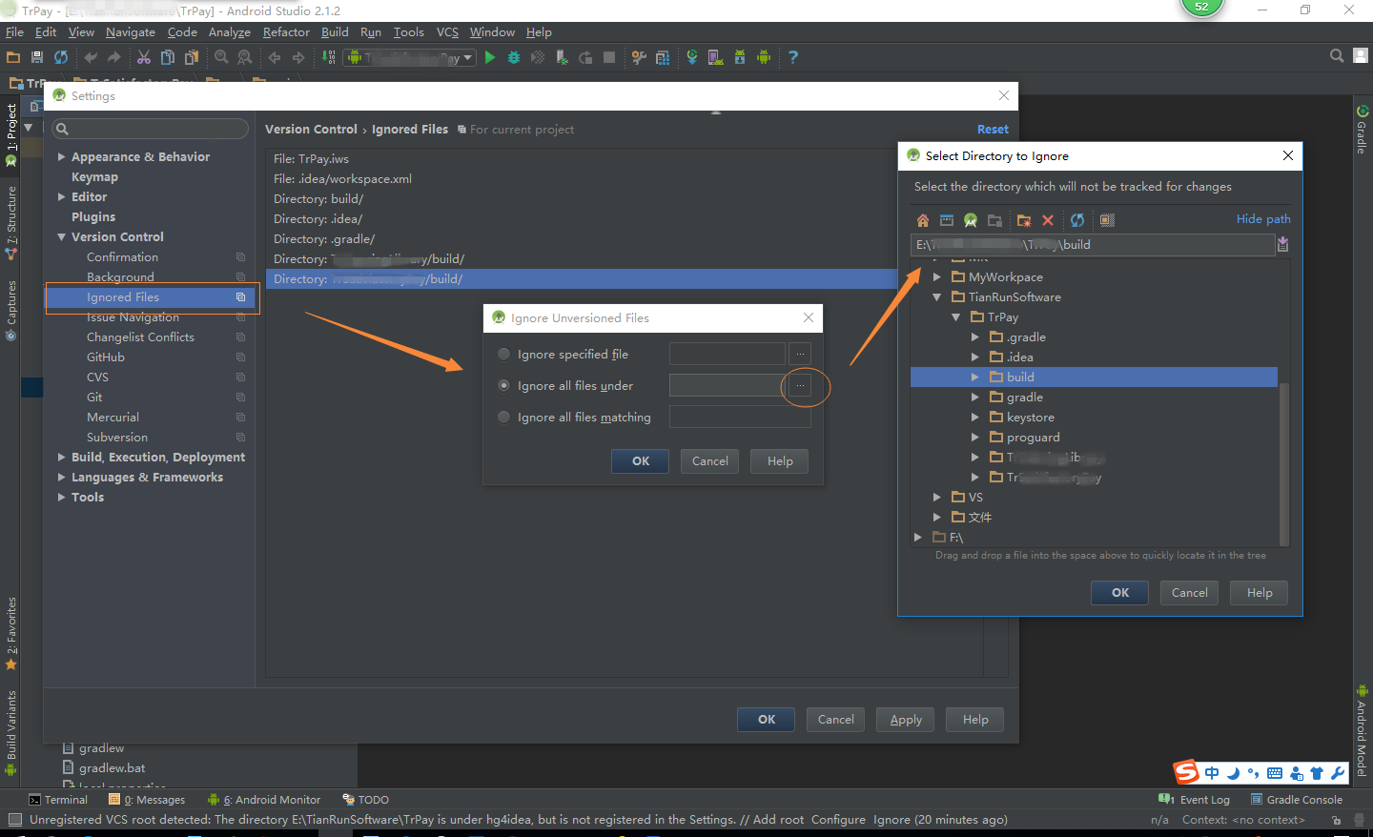Expand the Editor settings node
The height and width of the screenshot is (837, 1373).
pos(62,196)
